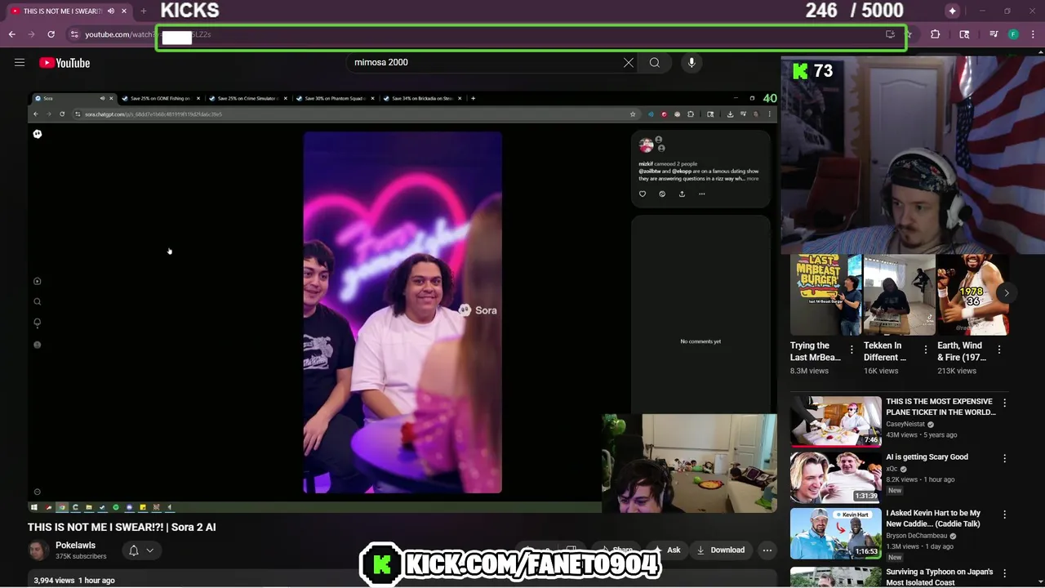Open the sparkle AI icon in title bar

[x=952, y=11]
